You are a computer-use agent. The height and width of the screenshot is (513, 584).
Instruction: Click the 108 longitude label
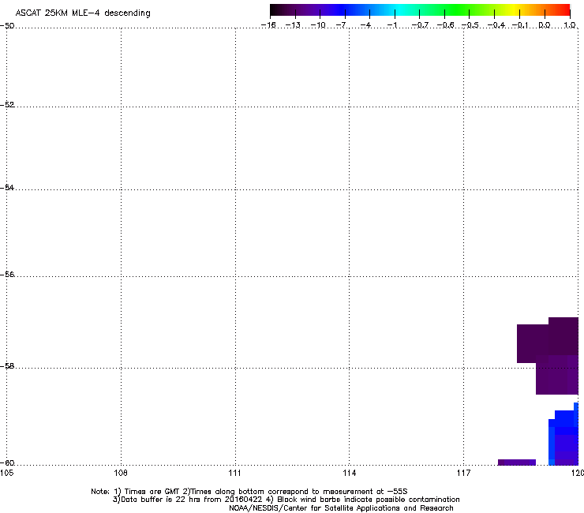click(x=121, y=473)
